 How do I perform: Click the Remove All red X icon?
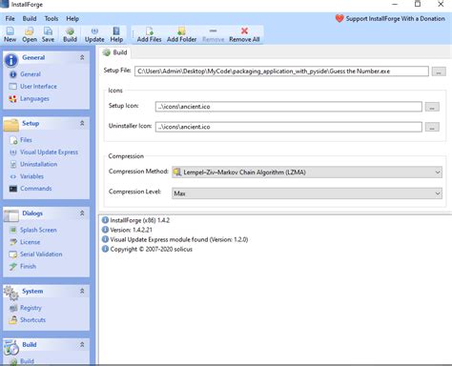coord(244,30)
